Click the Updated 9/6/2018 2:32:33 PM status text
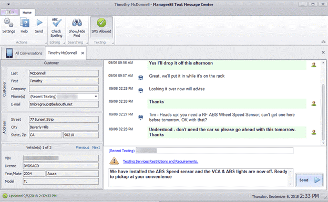Screen dimensions: 328x202 33,196
